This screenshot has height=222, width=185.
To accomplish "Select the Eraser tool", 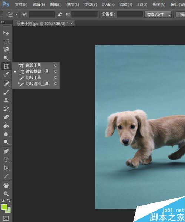I will click(6, 117).
